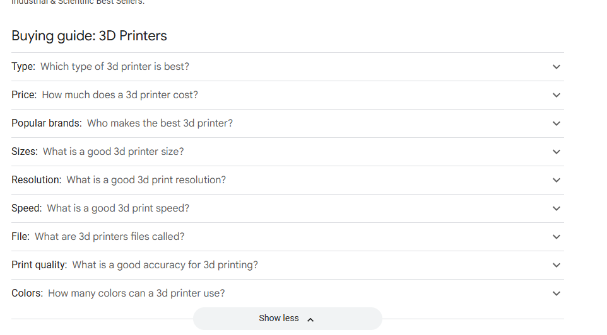
Task: Collapse the guide with Show less
Action: (x=279, y=319)
